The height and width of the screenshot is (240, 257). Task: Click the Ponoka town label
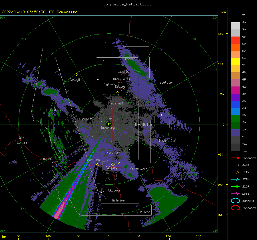point(130,59)
